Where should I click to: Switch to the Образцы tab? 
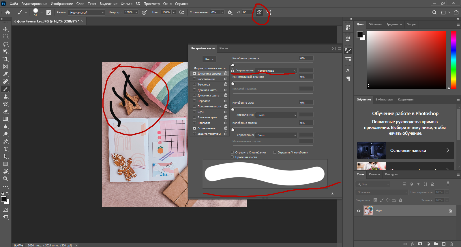click(x=375, y=24)
